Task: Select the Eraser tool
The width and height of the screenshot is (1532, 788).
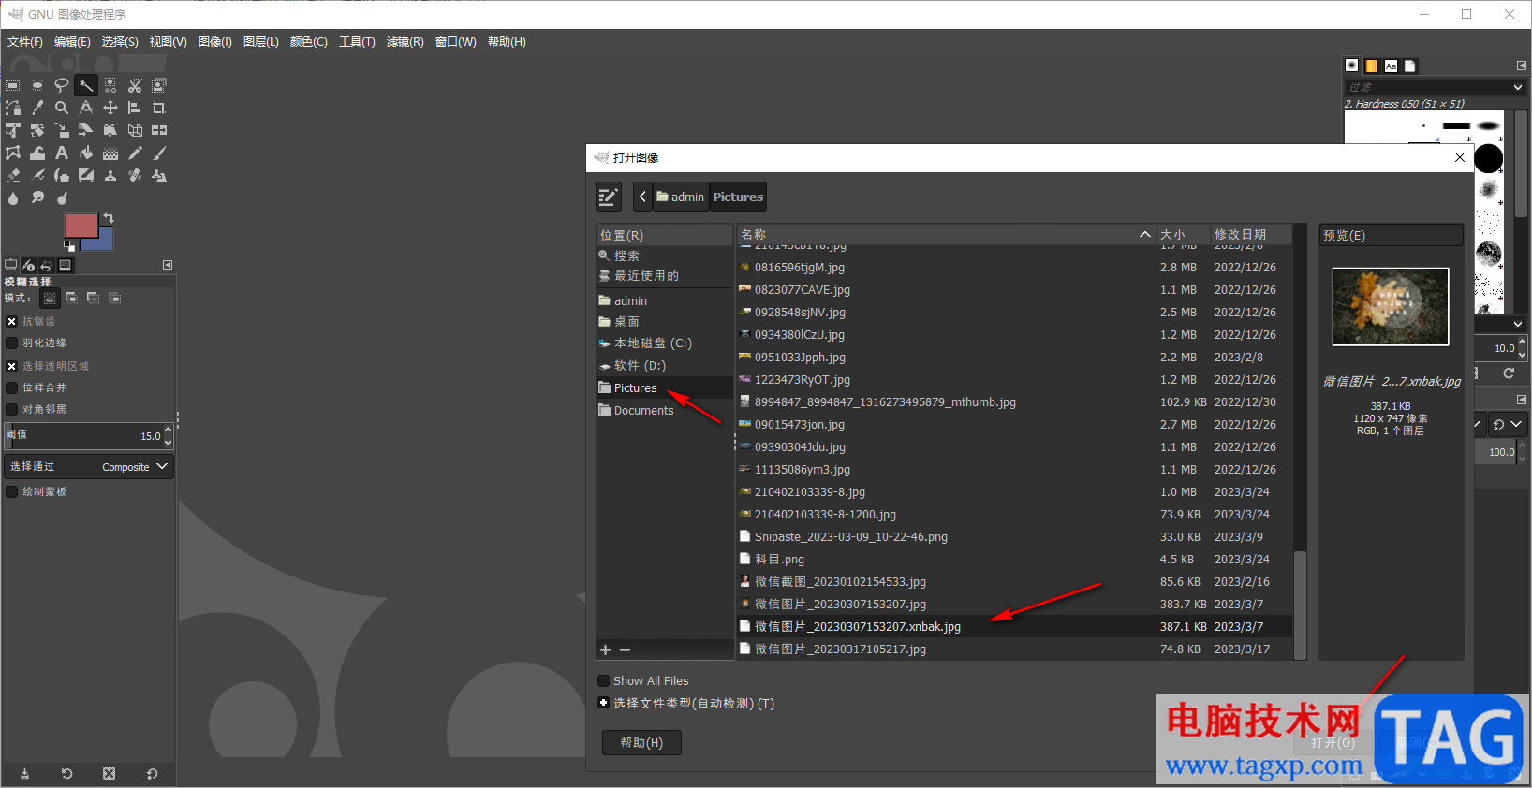Action: pyautogui.click(x=13, y=175)
